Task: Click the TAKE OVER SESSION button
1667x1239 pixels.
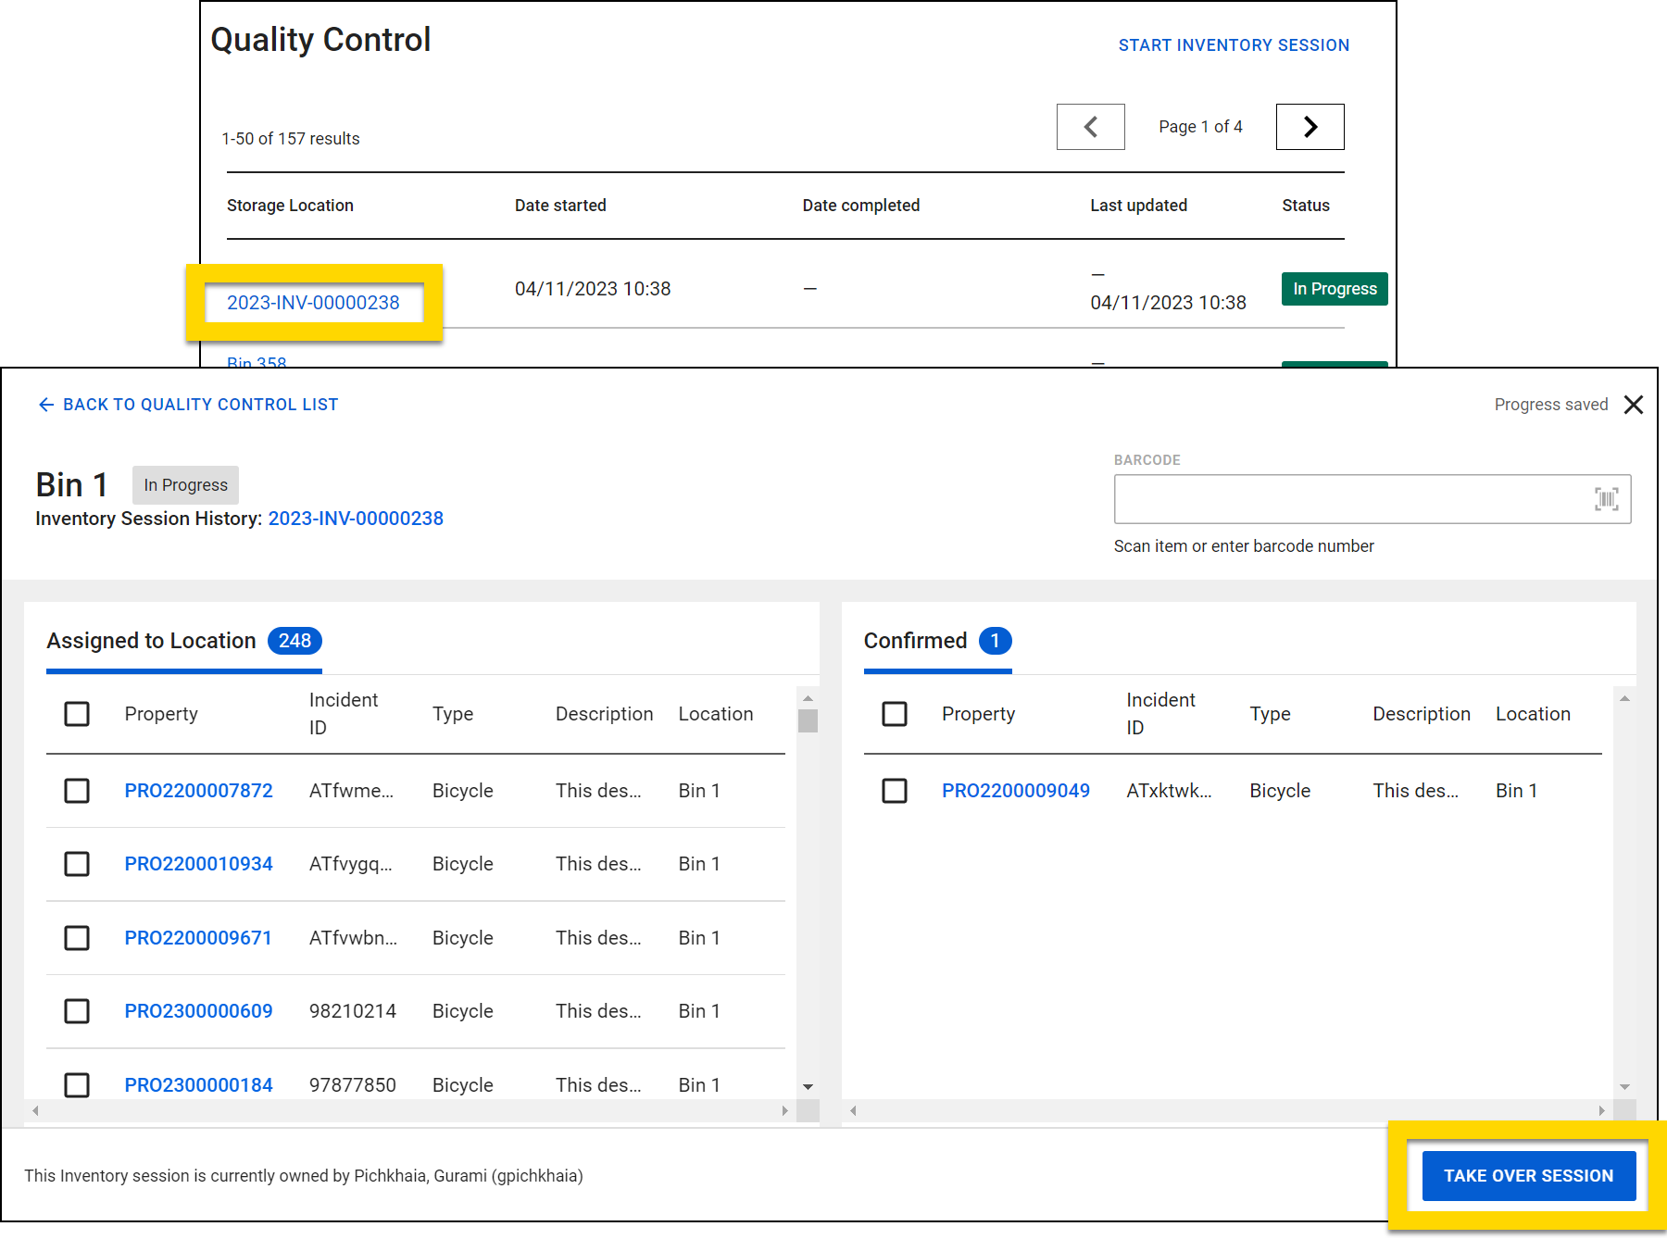Action: [1528, 1175]
